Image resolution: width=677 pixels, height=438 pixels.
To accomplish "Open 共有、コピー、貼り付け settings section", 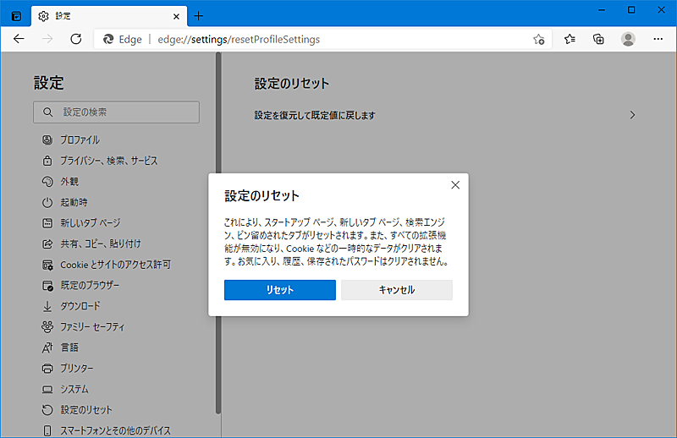I will tap(101, 244).
